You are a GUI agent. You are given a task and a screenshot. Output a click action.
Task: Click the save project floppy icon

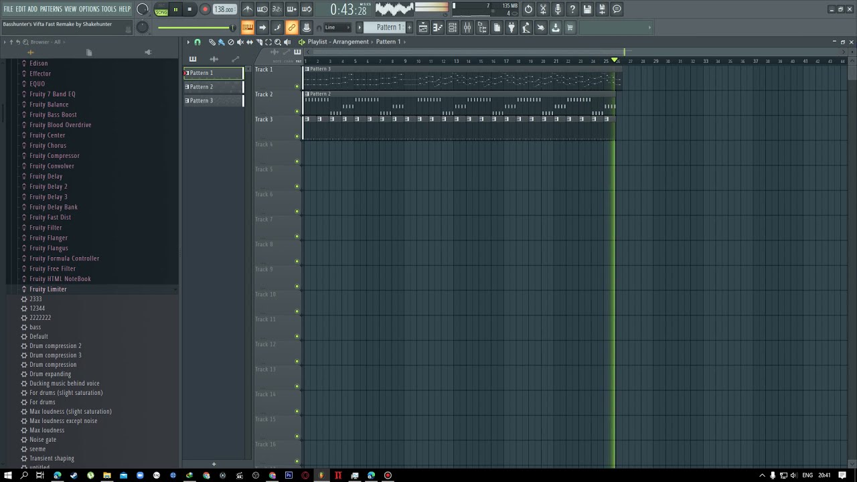tap(587, 9)
